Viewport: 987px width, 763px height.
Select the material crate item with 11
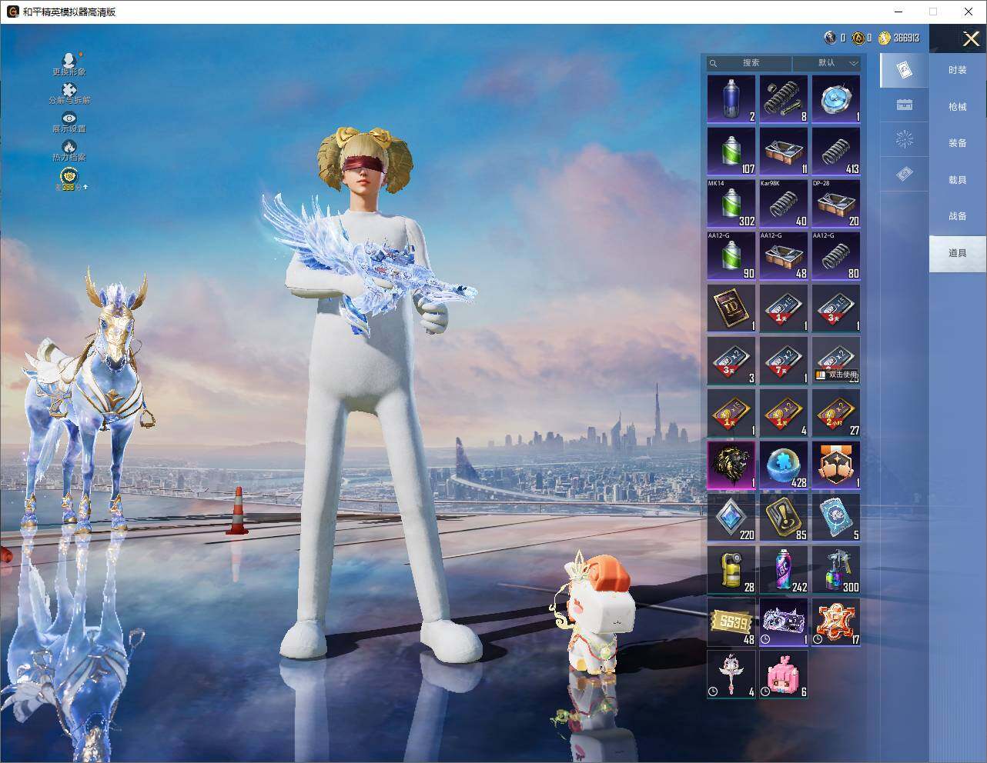(784, 151)
